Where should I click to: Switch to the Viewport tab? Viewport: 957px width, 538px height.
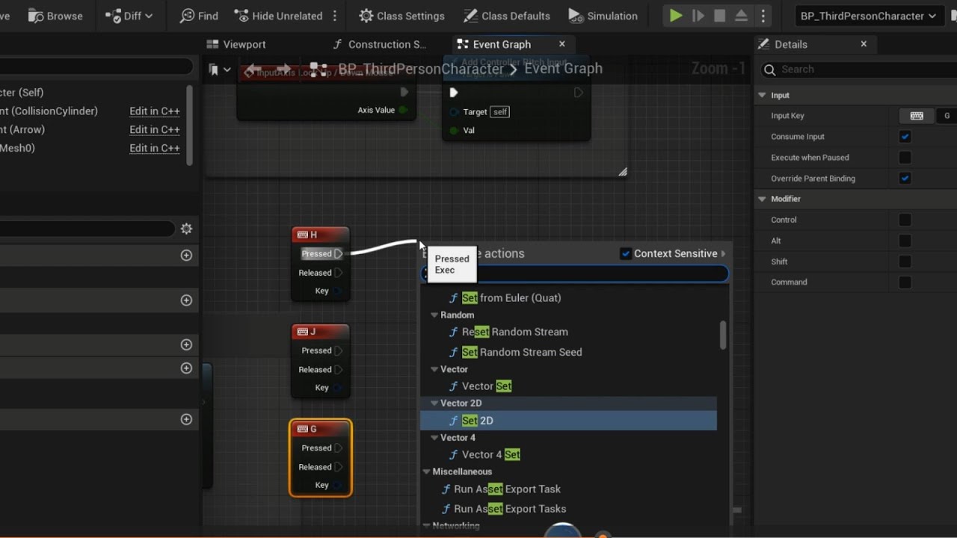236,44
